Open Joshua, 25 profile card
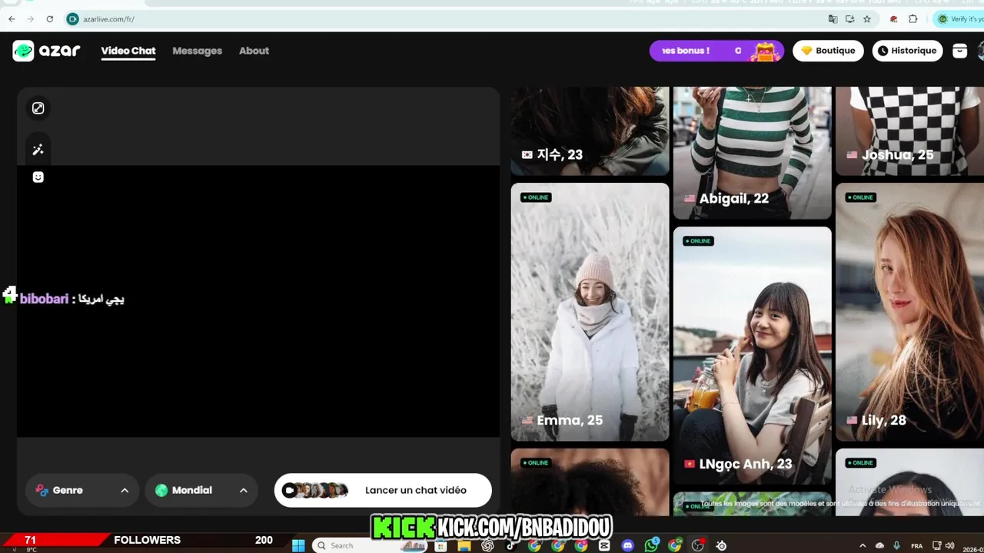This screenshot has height=553, width=984. point(909,131)
